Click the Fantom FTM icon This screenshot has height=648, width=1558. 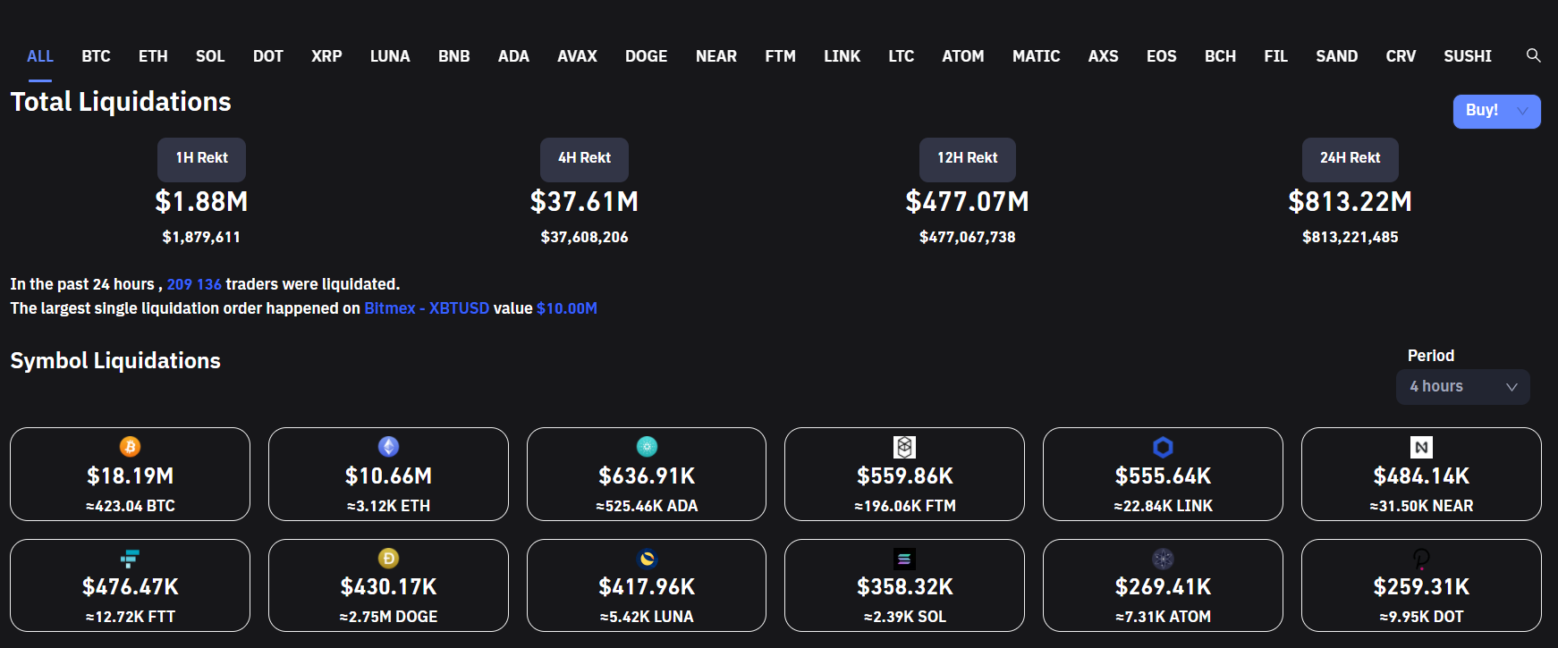[x=904, y=447]
